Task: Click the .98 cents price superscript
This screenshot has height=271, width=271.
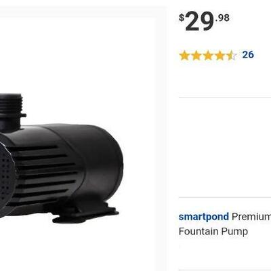Action: (x=222, y=18)
